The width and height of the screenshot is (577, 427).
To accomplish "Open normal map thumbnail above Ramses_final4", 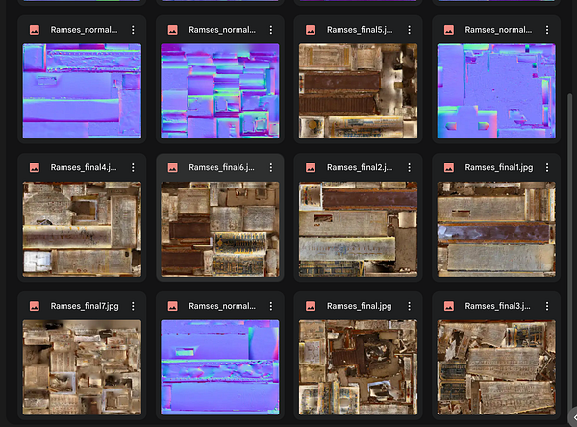I will (x=82, y=91).
